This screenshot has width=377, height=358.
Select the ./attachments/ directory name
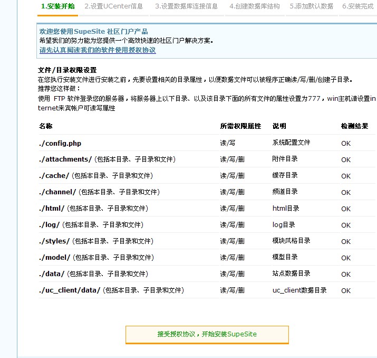(65, 159)
